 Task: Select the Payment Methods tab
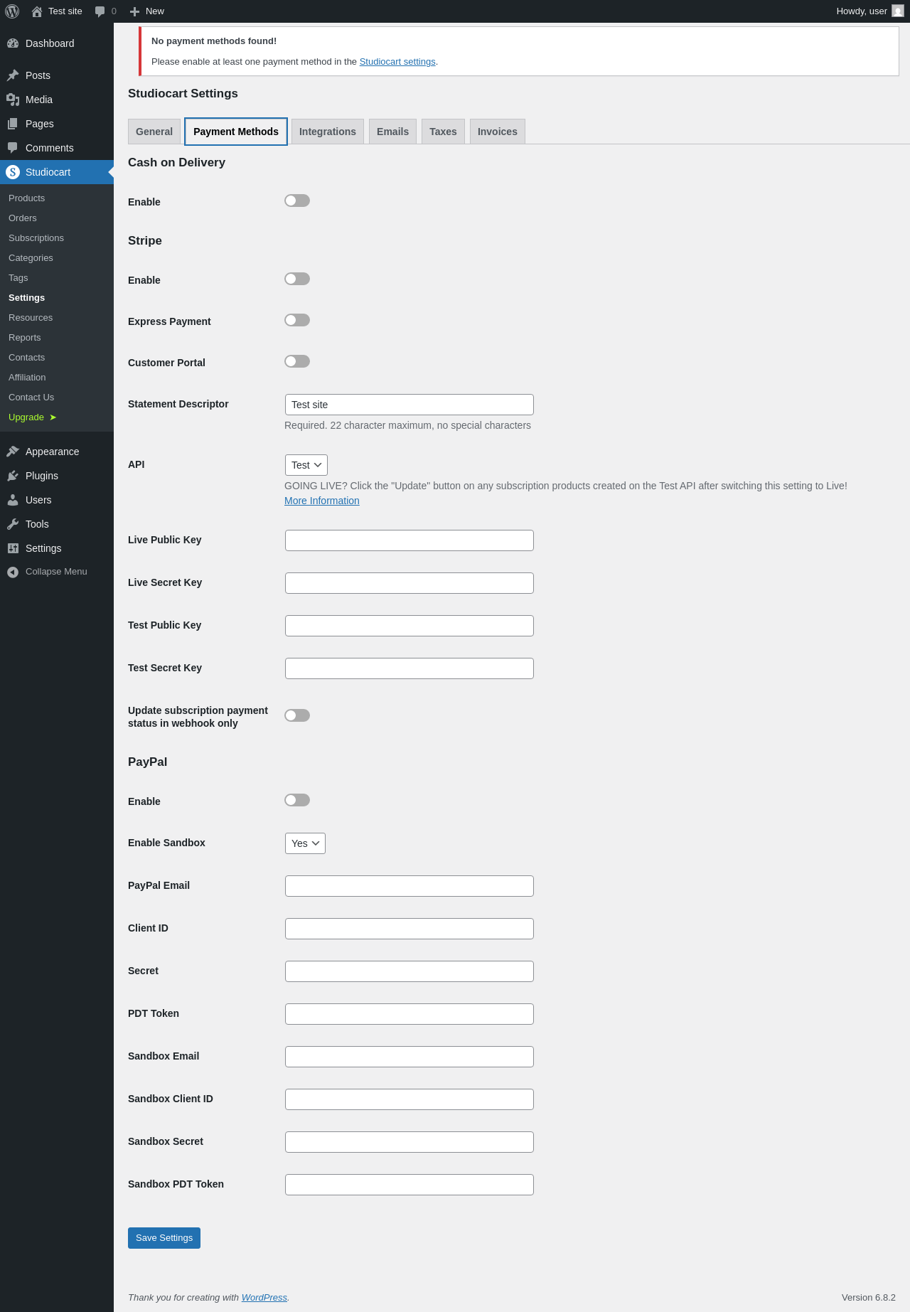coord(236,132)
